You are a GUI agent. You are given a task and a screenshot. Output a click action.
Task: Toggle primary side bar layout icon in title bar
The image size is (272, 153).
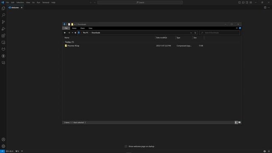pyautogui.click(x=239, y=3)
